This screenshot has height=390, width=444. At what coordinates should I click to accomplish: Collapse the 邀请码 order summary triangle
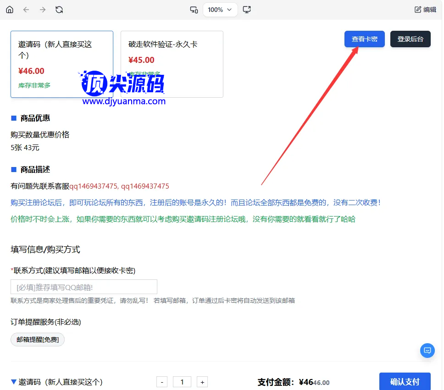tap(14, 382)
